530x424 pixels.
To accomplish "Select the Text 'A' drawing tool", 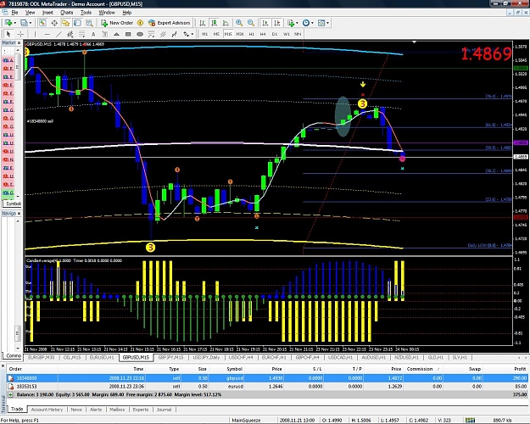I will [93, 34].
